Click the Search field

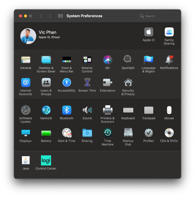[158, 16]
